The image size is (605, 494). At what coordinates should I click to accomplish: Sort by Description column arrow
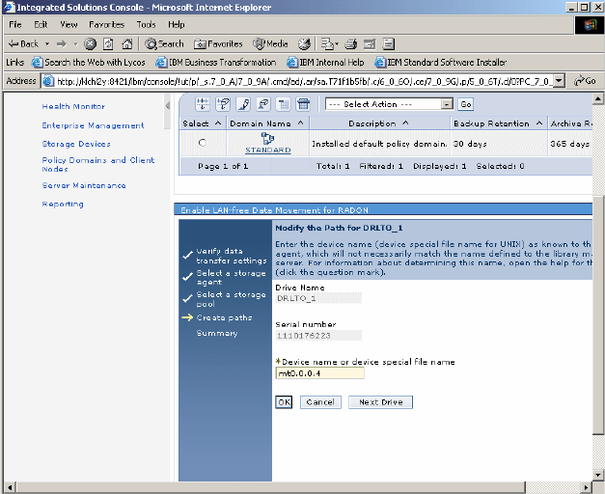pos(405,123)
